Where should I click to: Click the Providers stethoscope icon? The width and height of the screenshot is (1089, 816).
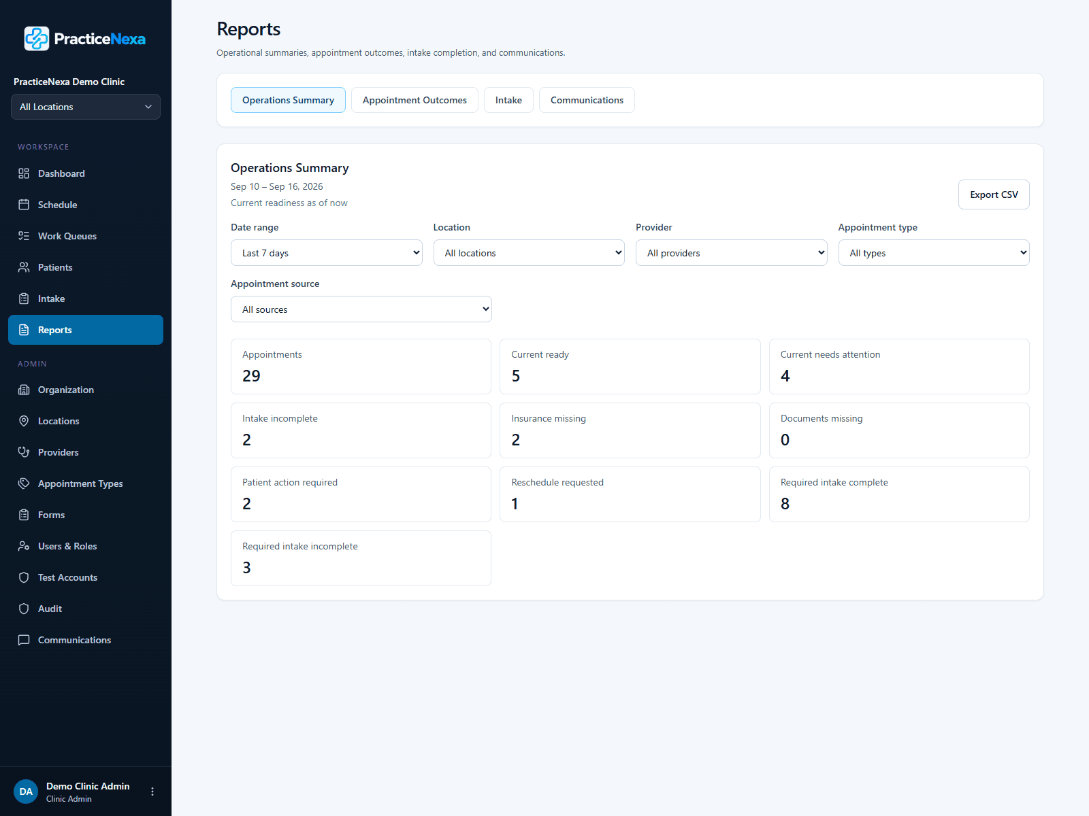click(24, 452)
